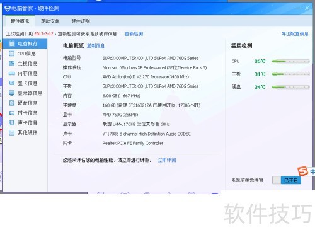Click the 2017-3-12 detection date
Screen dimensions: 315x237
coord(43,33)
